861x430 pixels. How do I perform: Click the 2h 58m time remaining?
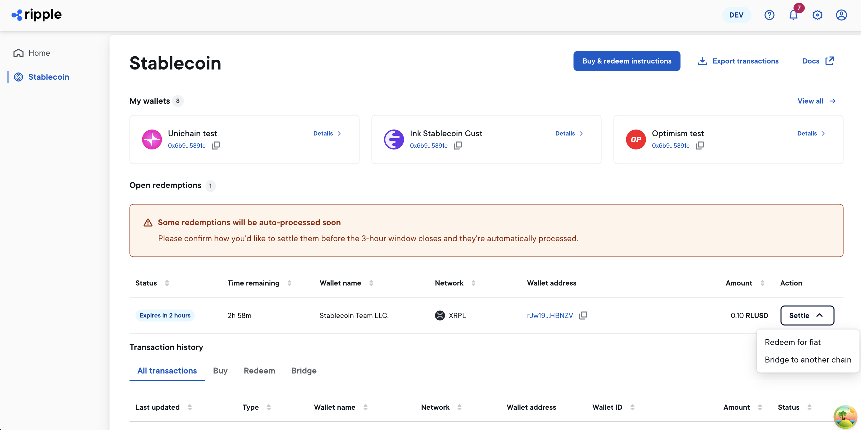[x=239, y=315]
